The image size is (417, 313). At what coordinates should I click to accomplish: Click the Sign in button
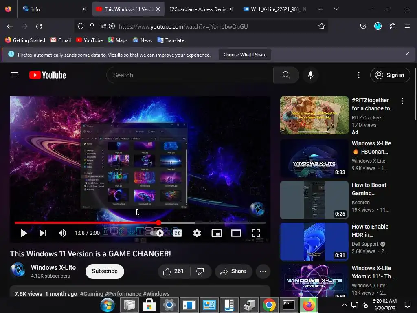click(390, 75)
